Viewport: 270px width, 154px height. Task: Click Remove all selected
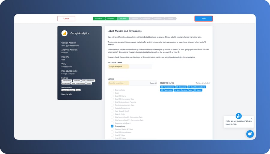[x=203, y=83]
